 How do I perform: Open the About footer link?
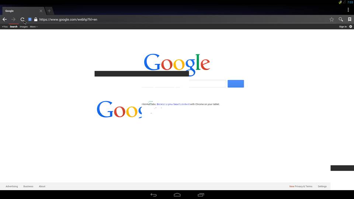(42, 186)
